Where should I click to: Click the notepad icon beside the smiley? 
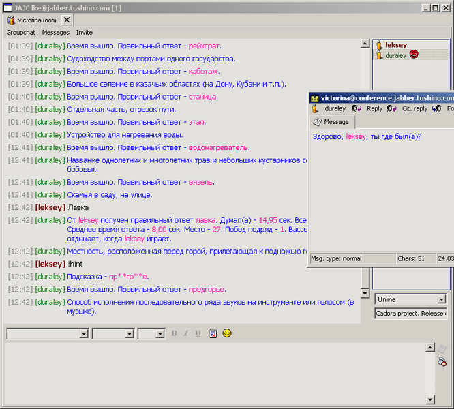tap(213, 333)
